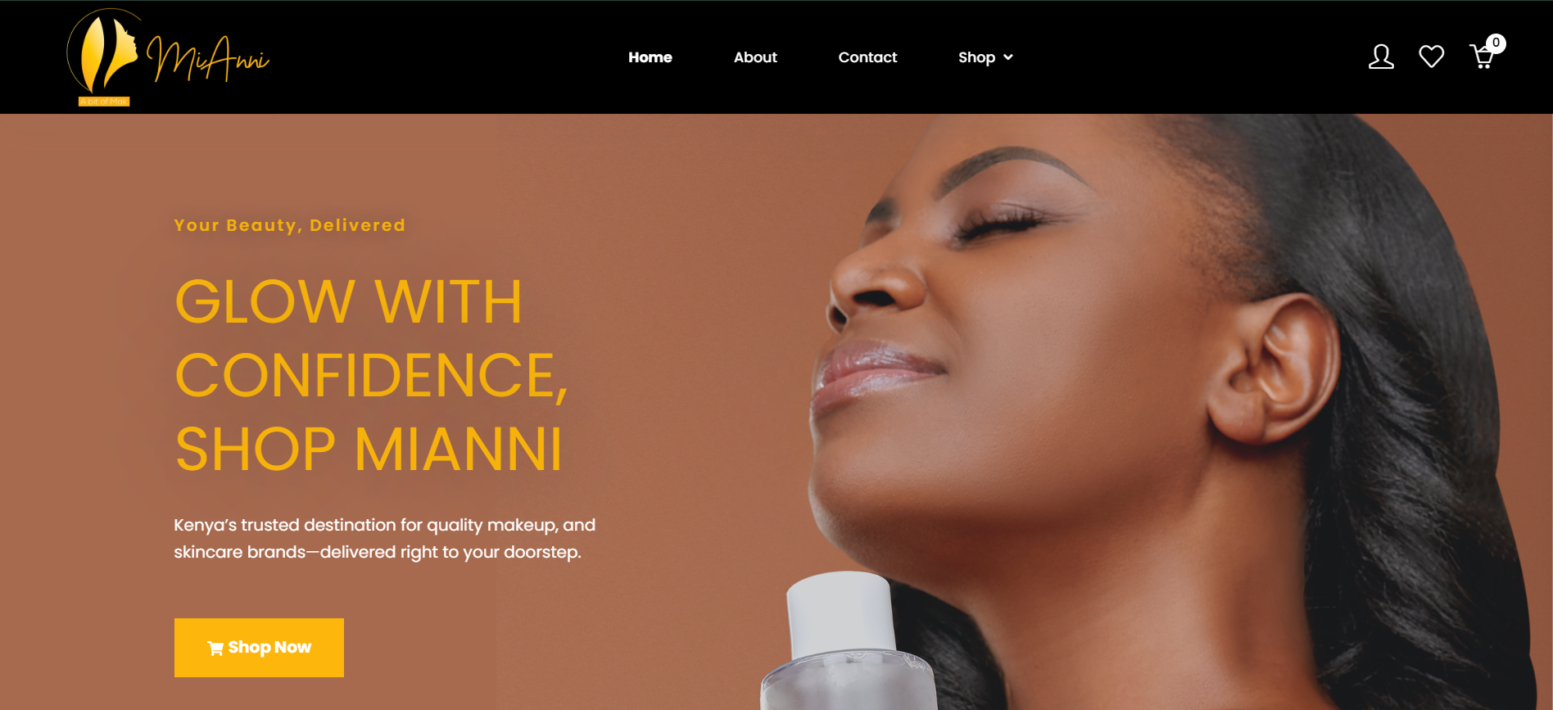1553x710 pixels.
Task: Click the 'Your Beauty, Delivered' subtitle
Action: (290, 225)
